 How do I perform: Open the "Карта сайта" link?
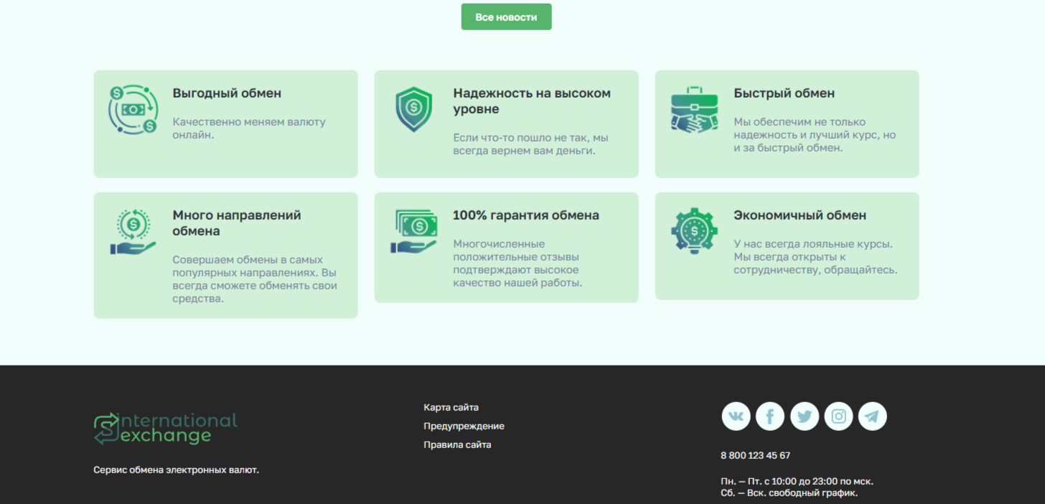(x=451, y=408)
